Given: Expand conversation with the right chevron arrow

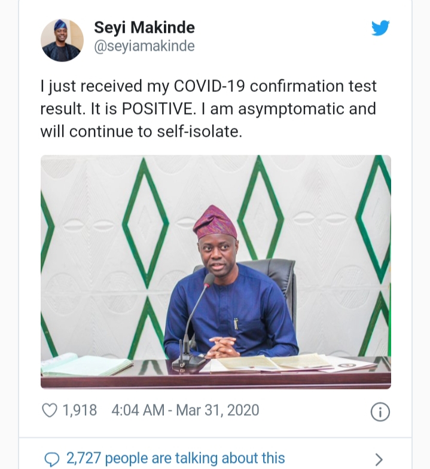Looking at the screenshot, I should (378, 459).
